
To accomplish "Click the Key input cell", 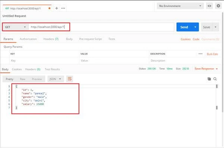I will (x=44, y=60).
